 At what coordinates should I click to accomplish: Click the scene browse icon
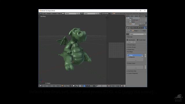pyautogui.click(x=82, y=14)
